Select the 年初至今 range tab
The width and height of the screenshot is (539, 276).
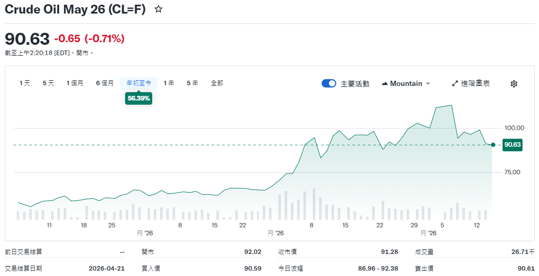[139, 83]
